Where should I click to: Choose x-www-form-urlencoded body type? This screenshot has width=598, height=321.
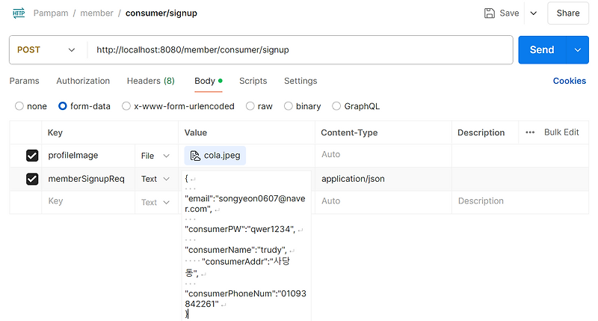[x=127, y=106]
